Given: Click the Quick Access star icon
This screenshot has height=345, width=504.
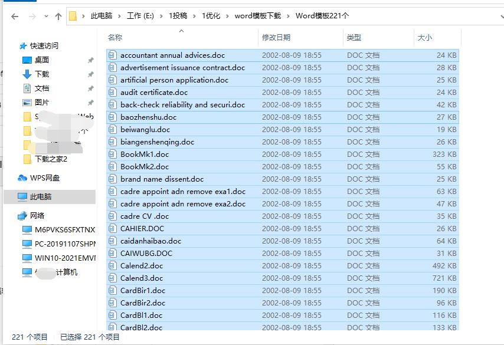Looking at the screenshot, I should [23, 46].
